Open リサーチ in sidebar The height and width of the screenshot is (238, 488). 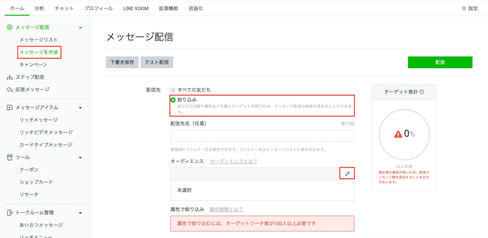point(29,195)
